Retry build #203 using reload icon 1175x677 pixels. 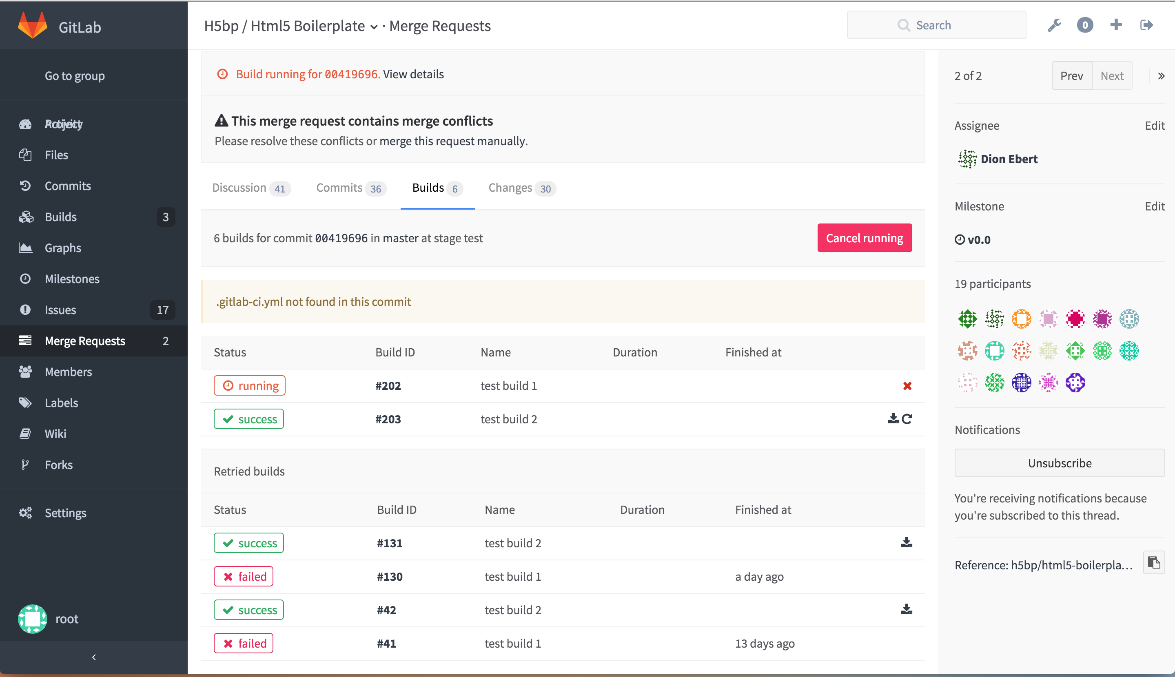point(907,419)
